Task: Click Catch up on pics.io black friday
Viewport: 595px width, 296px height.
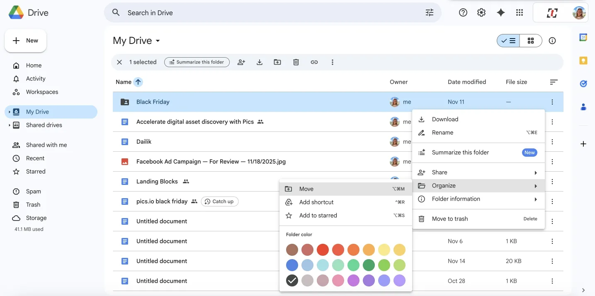Action: [220, 201]
